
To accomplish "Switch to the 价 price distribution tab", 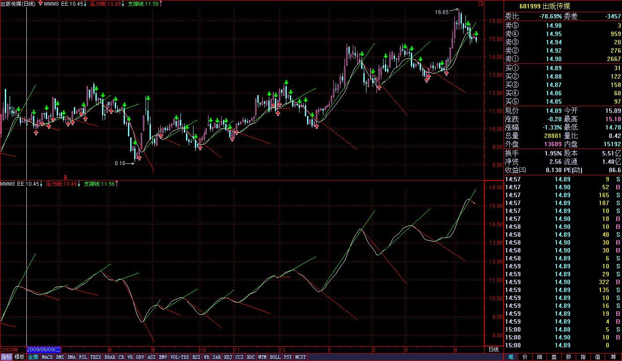I will tap(526, 357).
